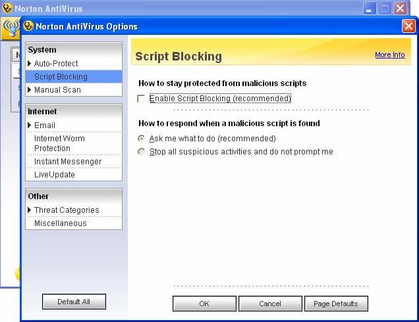Viewport: 419px width, 322px height.
Task: Choose Stop all suspicious activities radio button
Action: point(141,151)
